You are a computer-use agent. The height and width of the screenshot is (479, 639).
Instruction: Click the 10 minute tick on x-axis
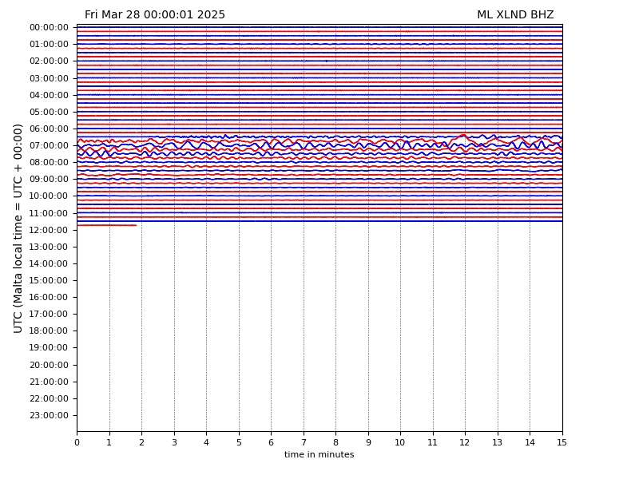[x=400, y=442]
